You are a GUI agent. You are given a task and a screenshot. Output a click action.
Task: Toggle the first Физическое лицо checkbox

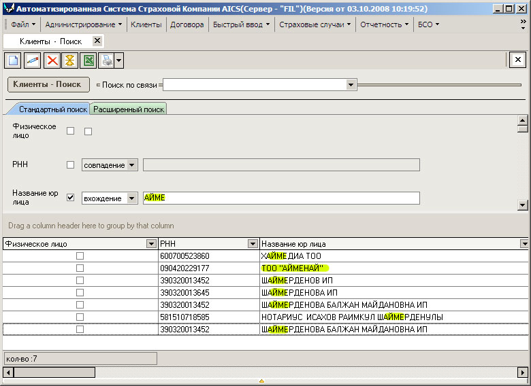[x=70, y=131]
